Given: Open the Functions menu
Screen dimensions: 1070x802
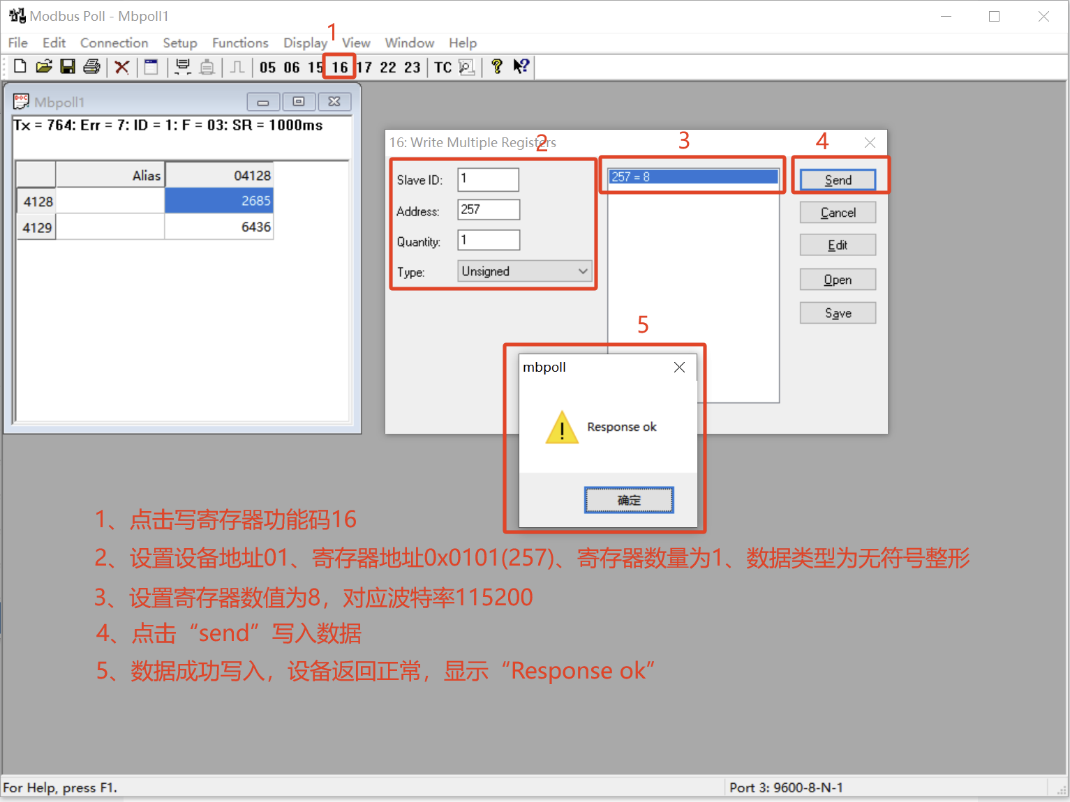Looking at the screenshot, I should [240, 43].
